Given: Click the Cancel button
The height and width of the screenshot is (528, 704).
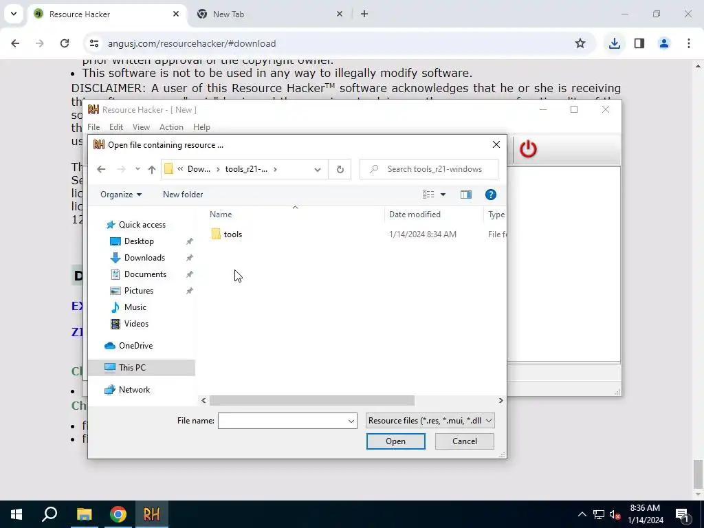Looking at the screenshot, I should (464, 441).
